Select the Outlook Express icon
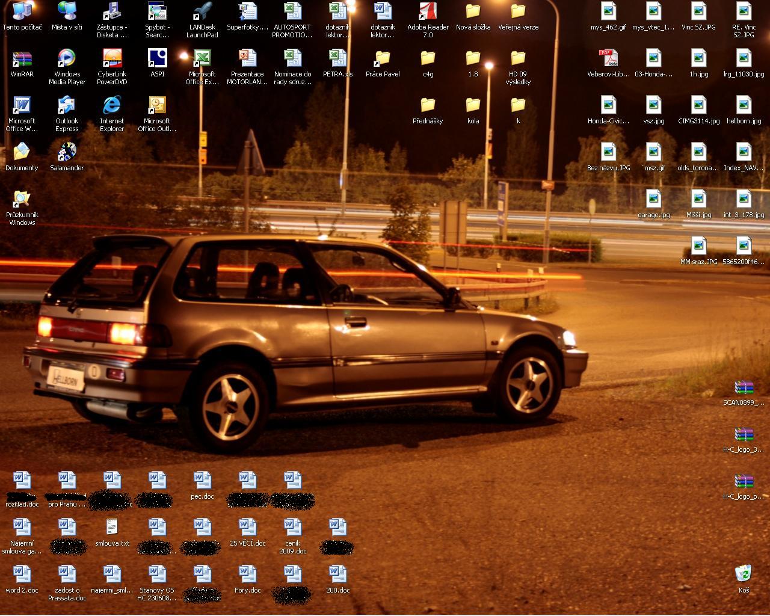The width and height of the screenshot is (770, 616). tap(67, 106)
